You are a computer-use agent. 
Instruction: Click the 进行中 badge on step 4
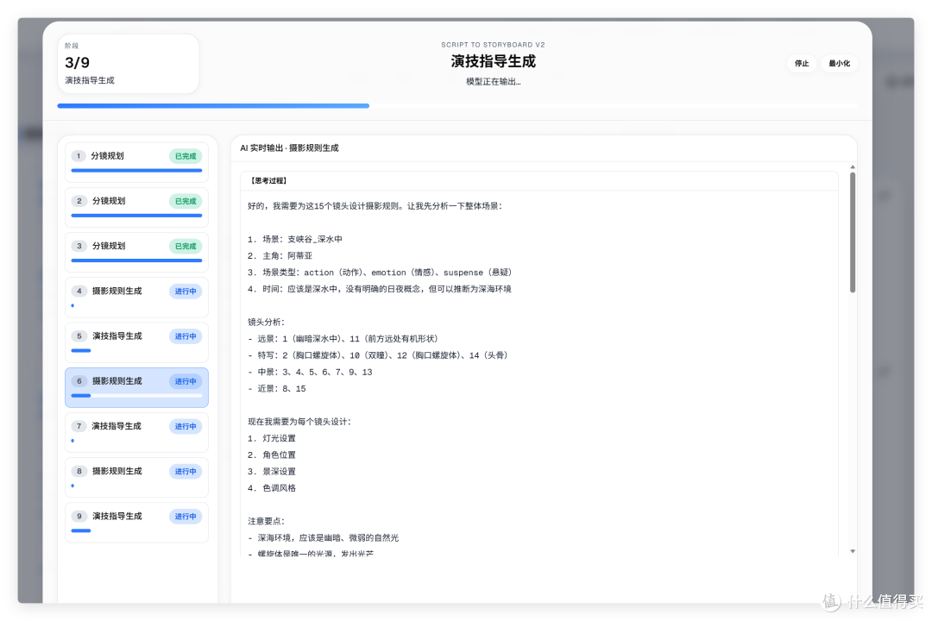coord(186,292)
